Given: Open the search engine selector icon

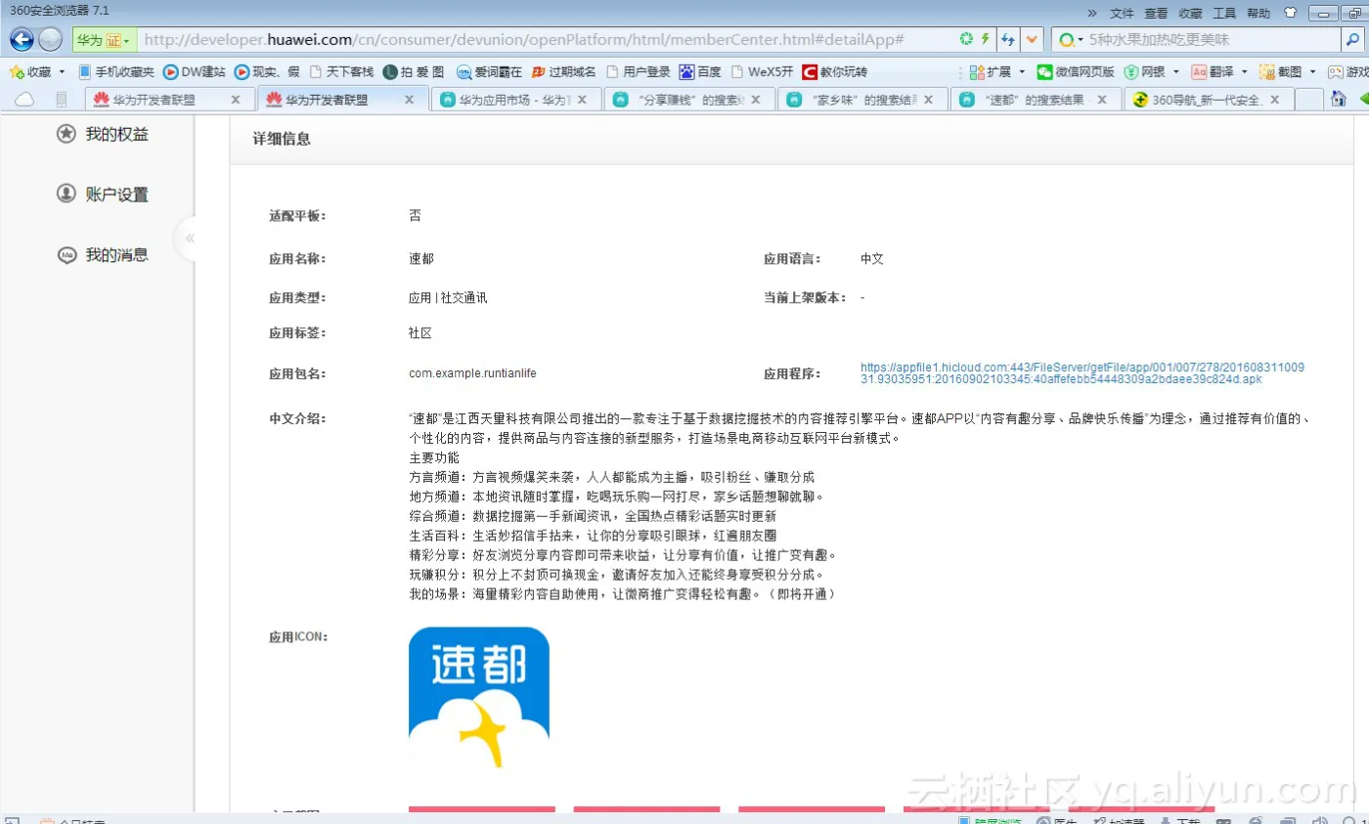Looking at the screenshot, I should [1071, 40].
